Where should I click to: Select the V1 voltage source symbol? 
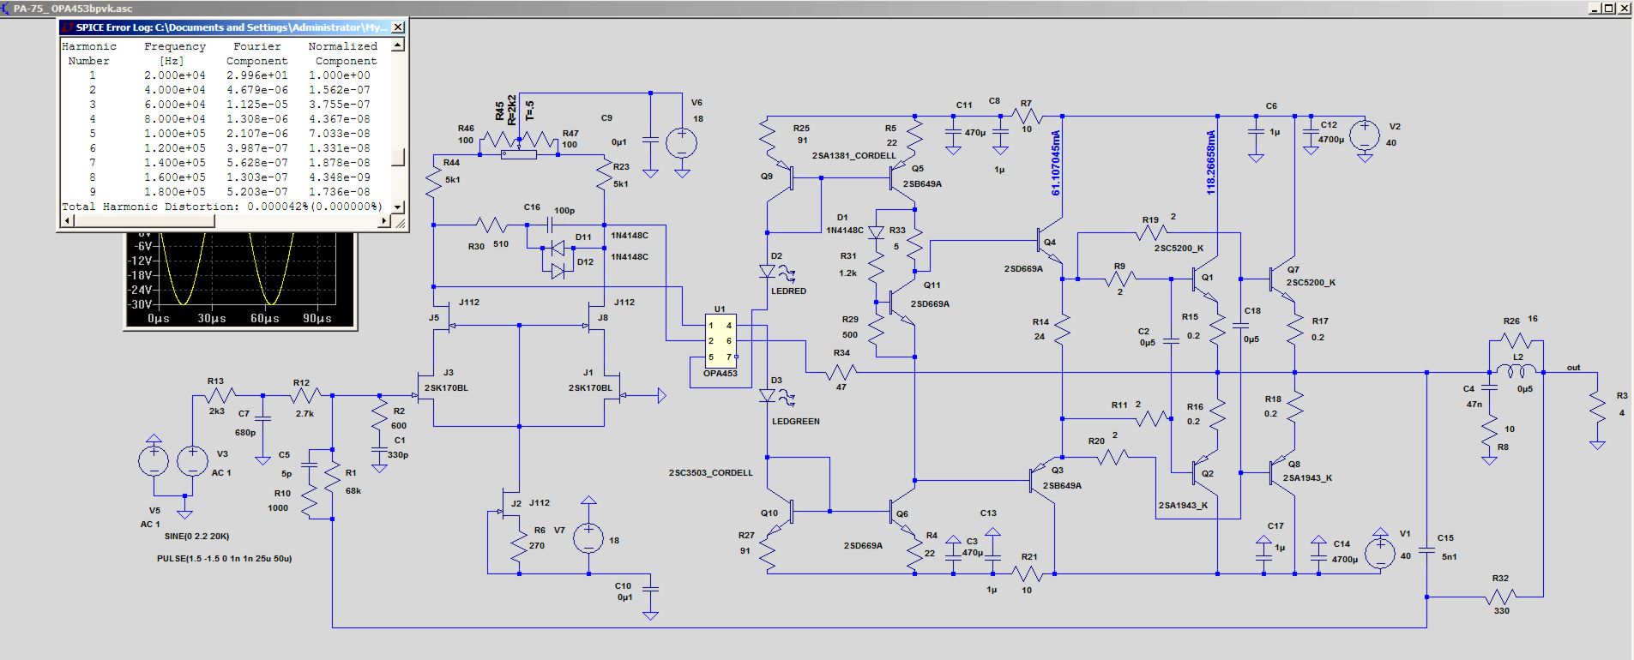(1380, 554)
